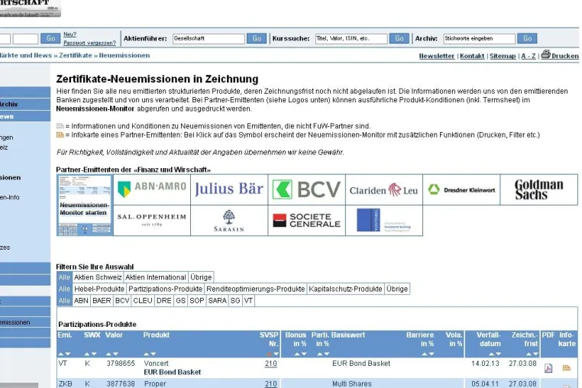Open the A - Z link
This screenshot has width=582, height=388.
pyautogui.click(x=529, y=56)
